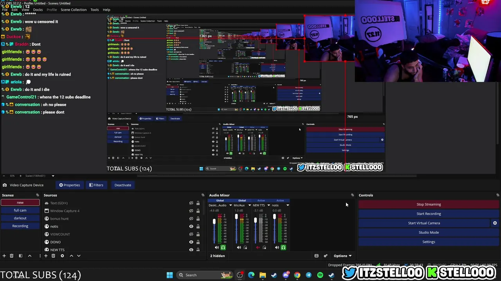
Task: Enable Studio Mode
Action: 429,232
